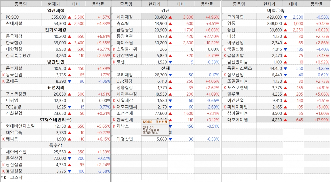Click the red up arrow in POSCO row
331x182 pixels.
69,17
